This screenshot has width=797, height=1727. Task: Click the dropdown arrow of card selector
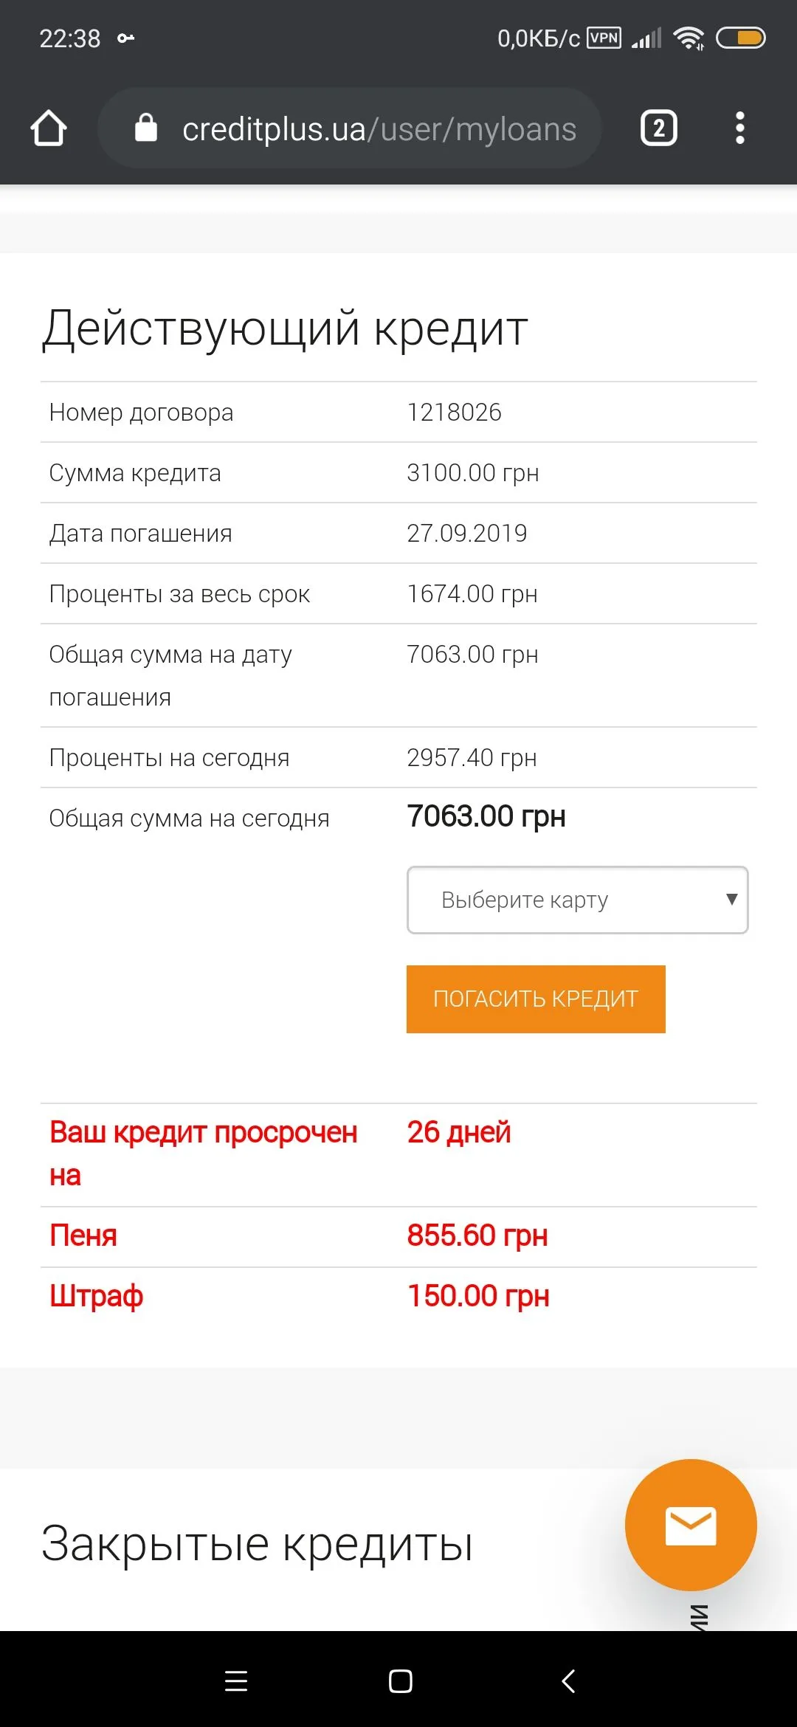click(x=731, y=899)
